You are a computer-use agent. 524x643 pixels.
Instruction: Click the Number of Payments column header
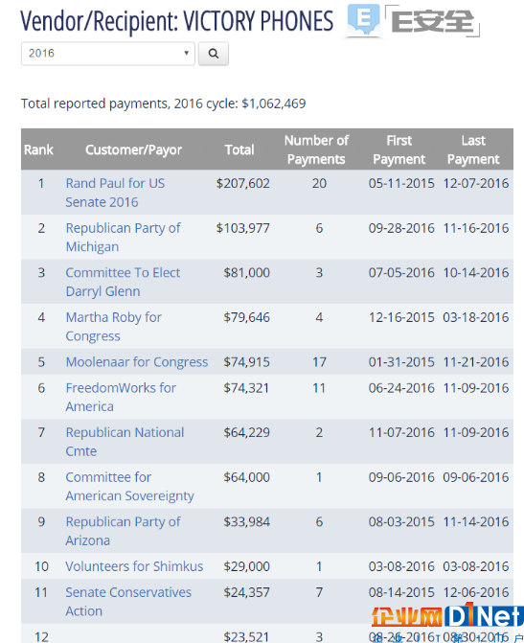(x=316, y=149)
